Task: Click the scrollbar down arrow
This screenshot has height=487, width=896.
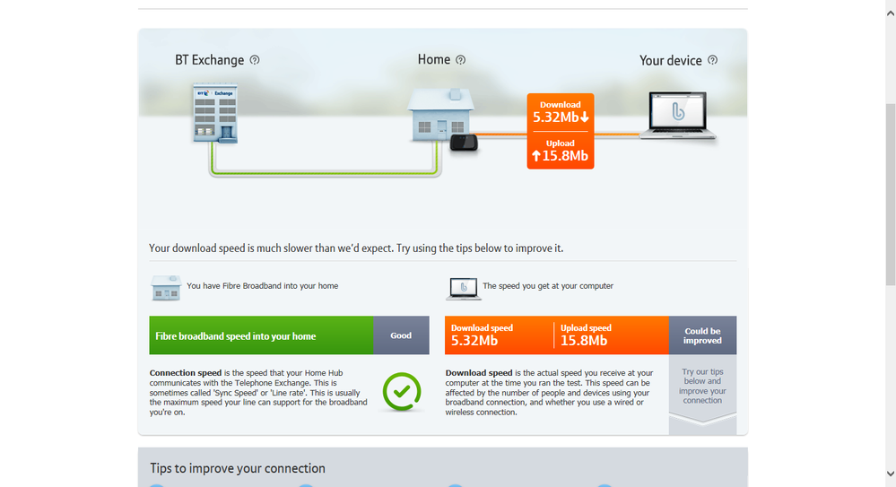Action: (x=891, y=474)
